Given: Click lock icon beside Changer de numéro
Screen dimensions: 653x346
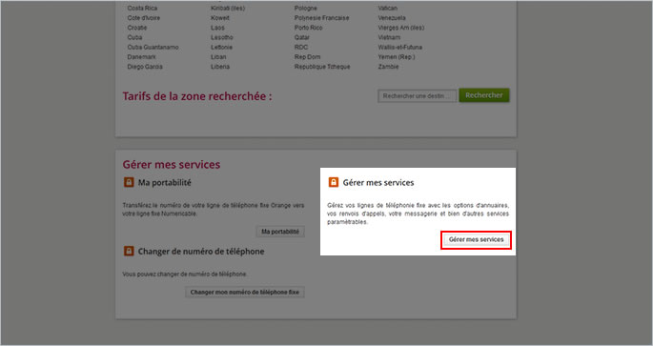Looking at the screenshot, I should [129, 251].
